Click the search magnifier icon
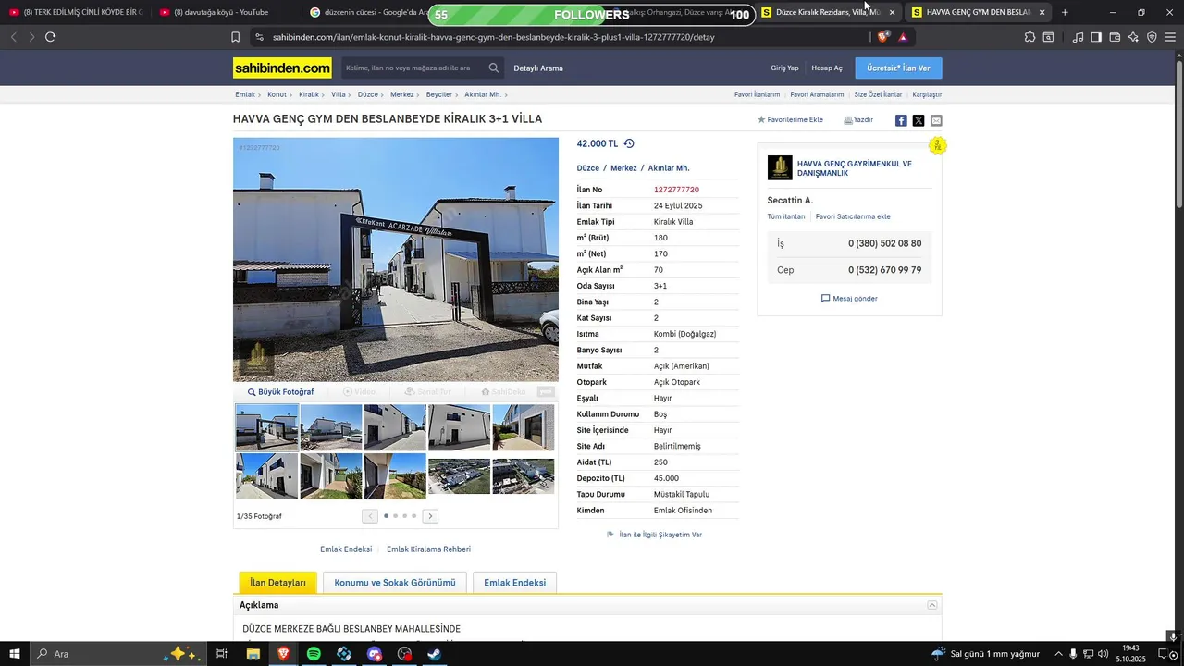This screenshot has height=666, width=1184. tap(494, 68)
